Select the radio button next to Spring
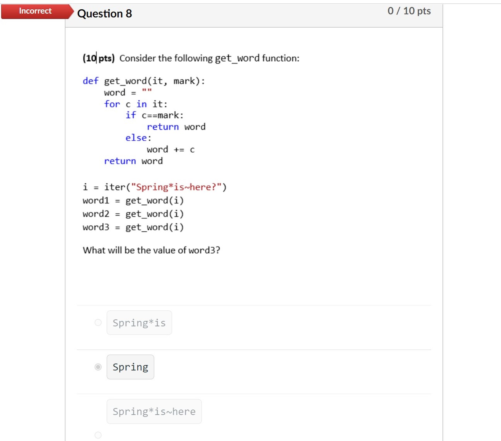The image size is (501, 441). pos(98,367)
